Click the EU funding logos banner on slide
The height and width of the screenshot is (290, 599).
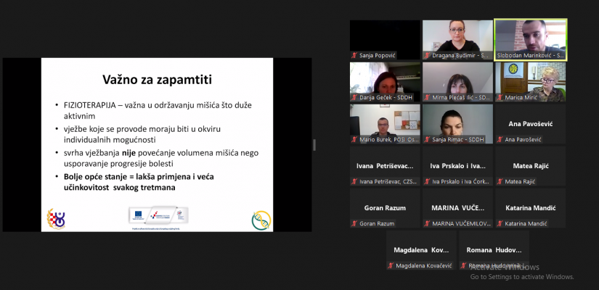(158, 215)
